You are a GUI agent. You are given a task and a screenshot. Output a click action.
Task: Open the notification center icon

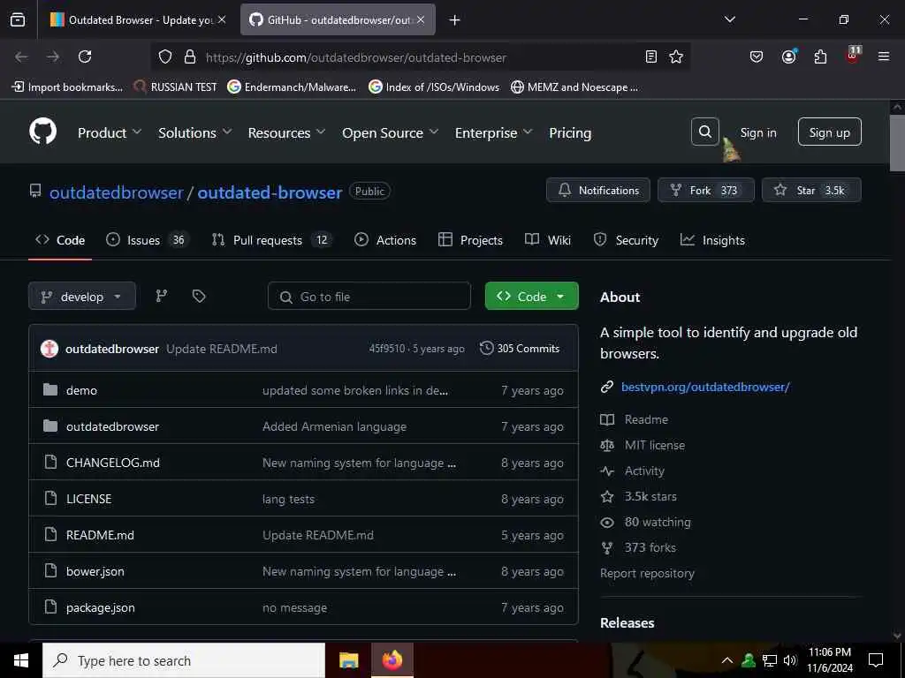(x=876, y=660)
